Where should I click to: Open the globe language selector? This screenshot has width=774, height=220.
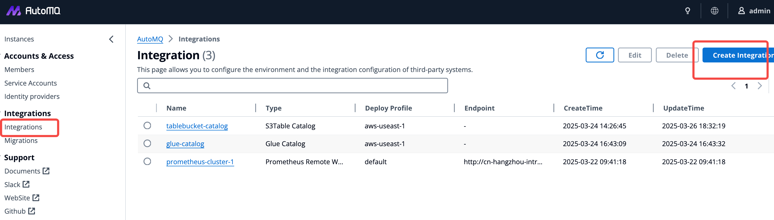pos(715,11)
